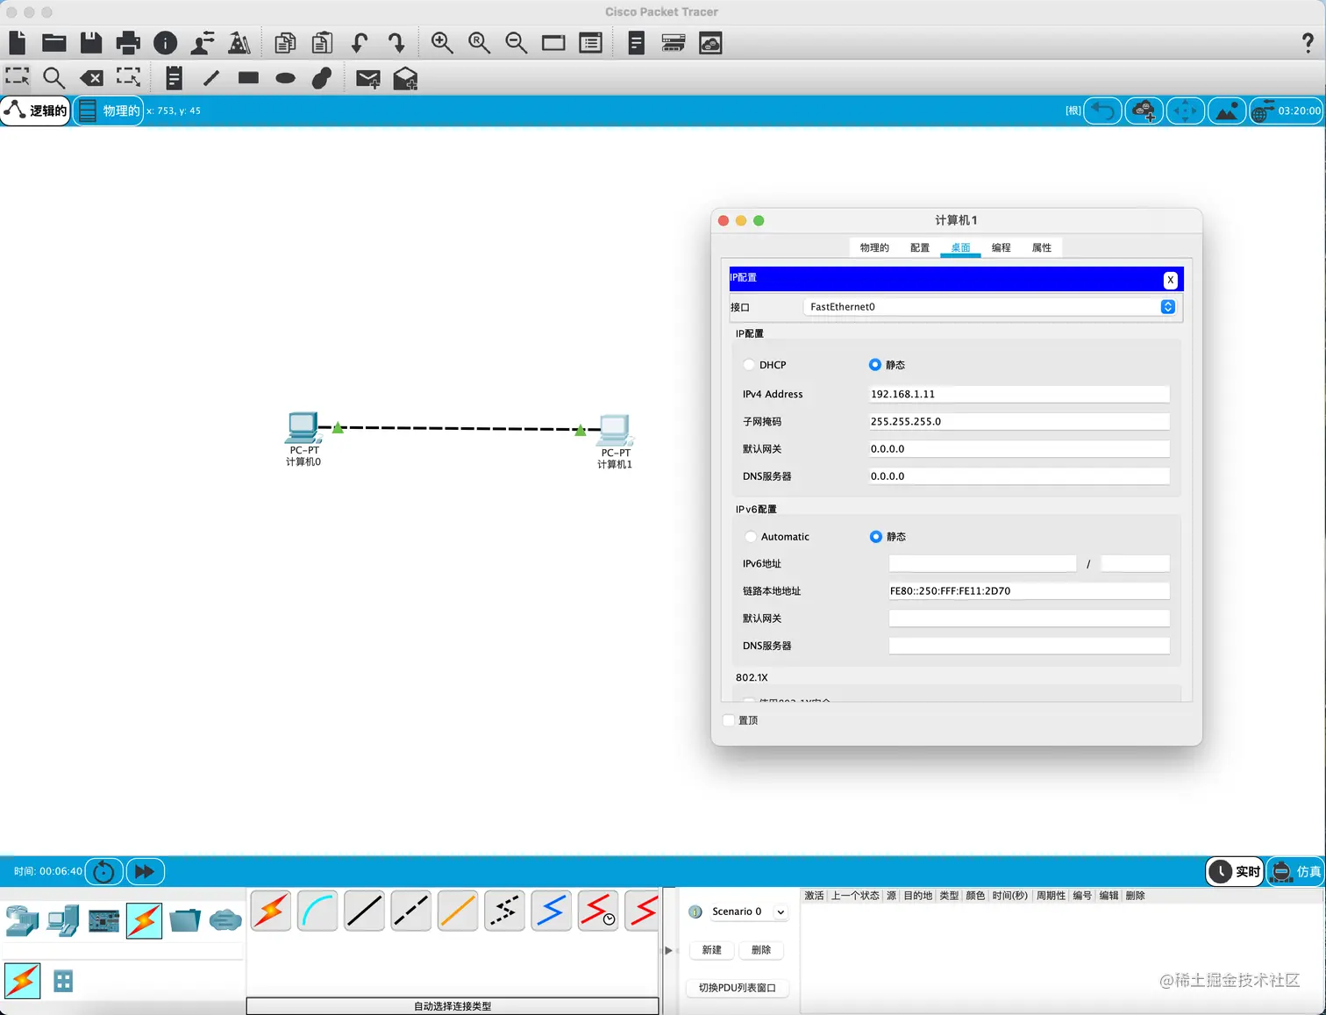Reset zoom with R magnifier

pos(479,42)
